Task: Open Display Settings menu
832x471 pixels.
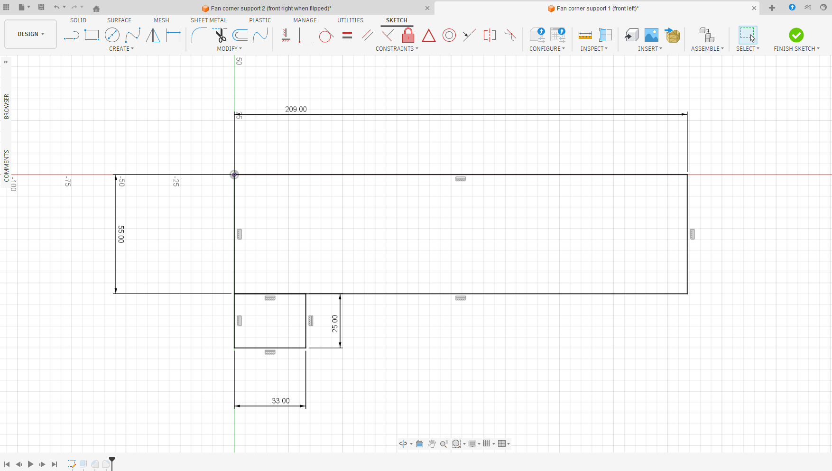Action: 474,444
